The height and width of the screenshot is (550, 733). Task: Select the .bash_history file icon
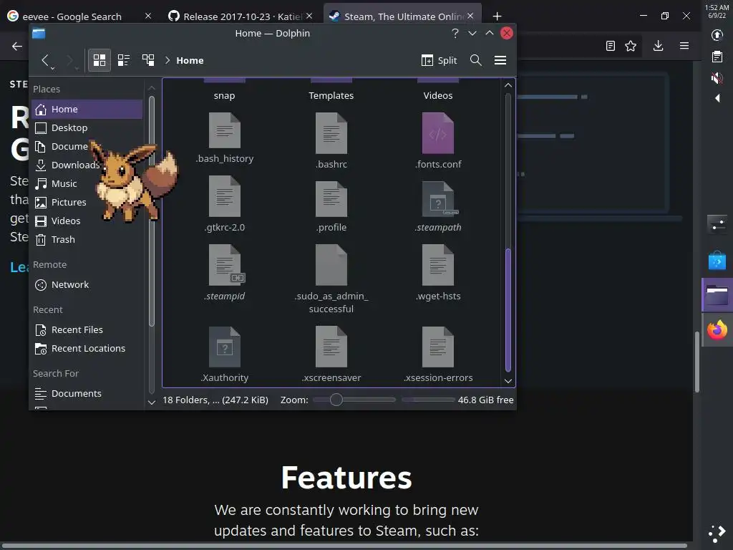(225, 130)
